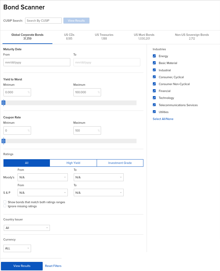220x271 pixels.
Task: Select the High Yield ratings filter
Action: coord(73,163)
